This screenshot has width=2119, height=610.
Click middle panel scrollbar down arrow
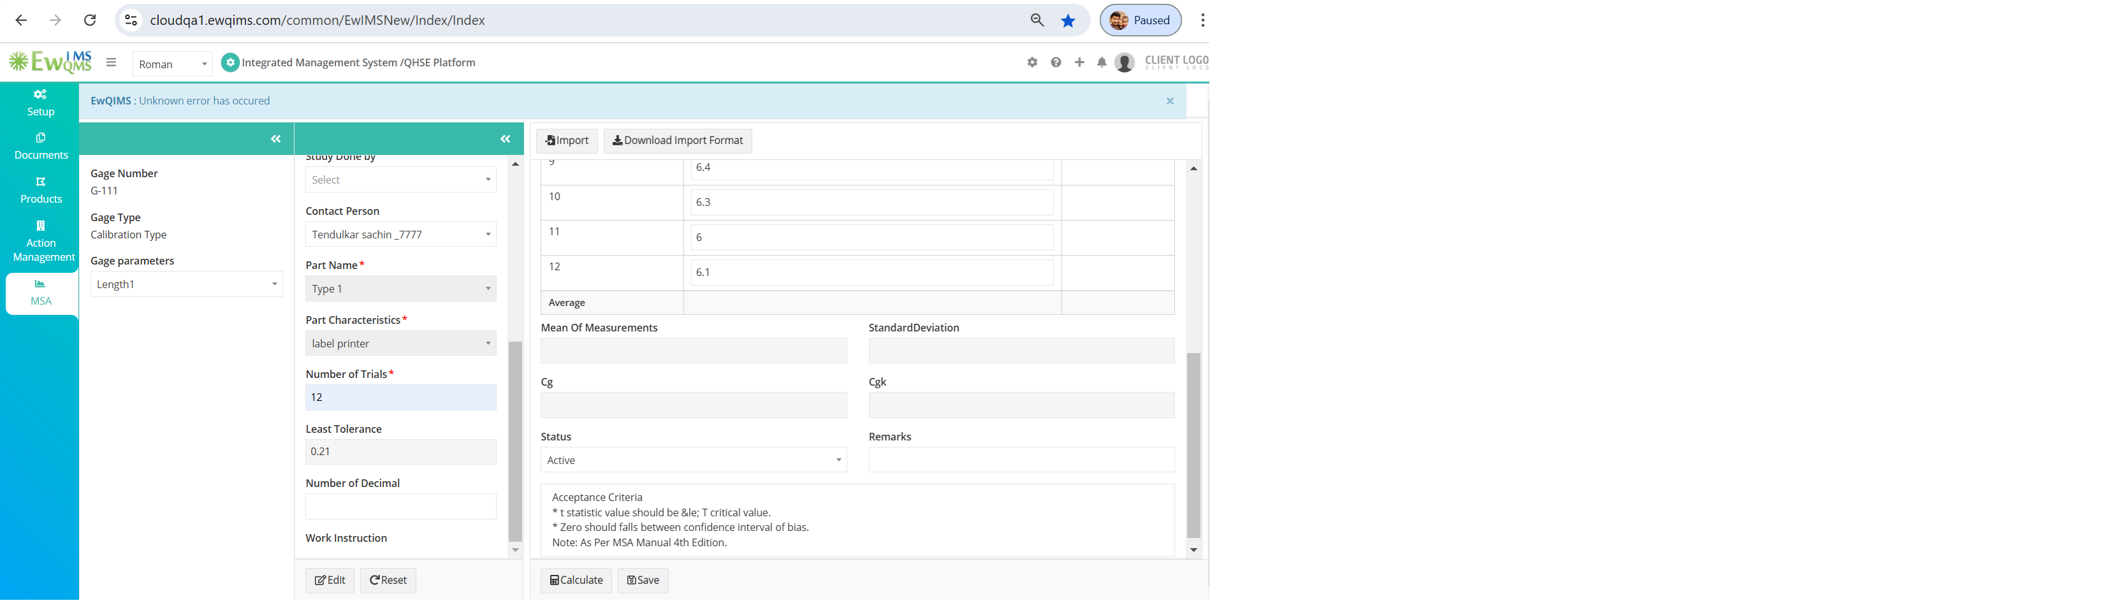516,551
